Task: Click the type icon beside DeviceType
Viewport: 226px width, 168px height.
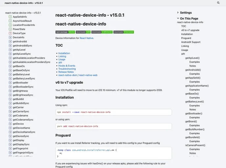Action: [10, 33]
